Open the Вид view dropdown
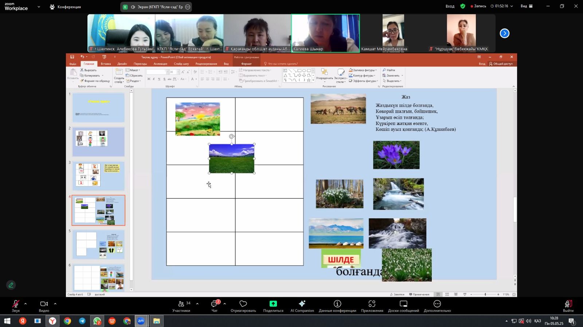The height and width of the screenshot is (327, 583). 527,6
